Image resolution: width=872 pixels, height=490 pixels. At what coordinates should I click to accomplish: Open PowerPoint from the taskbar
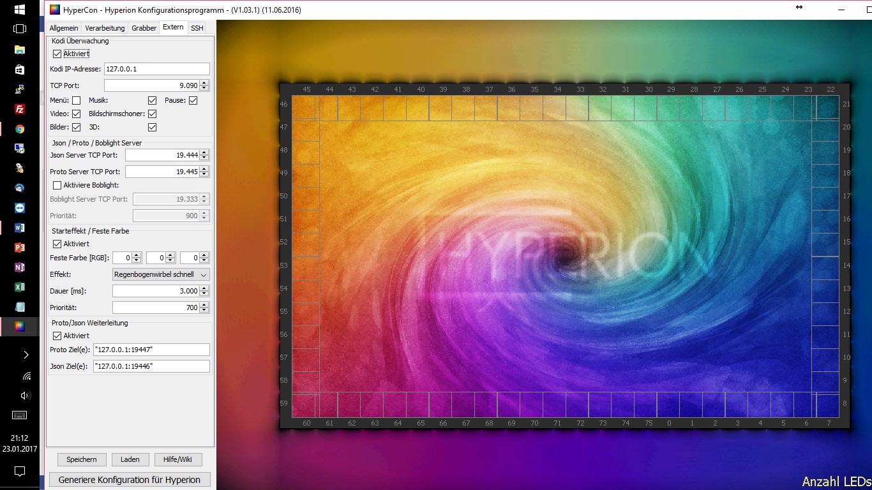[20, 248]
